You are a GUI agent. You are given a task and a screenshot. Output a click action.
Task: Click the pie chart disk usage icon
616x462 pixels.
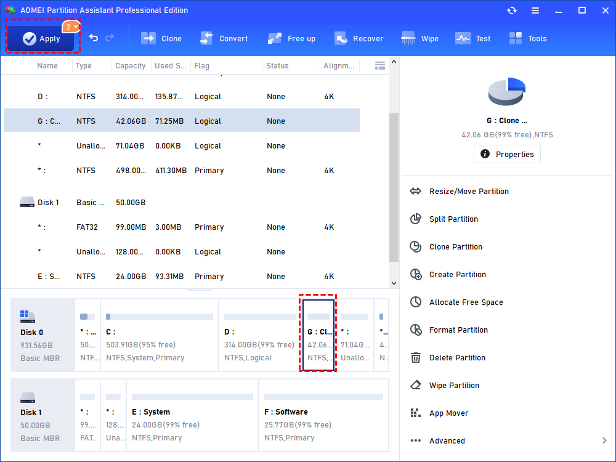pos(507,91)
